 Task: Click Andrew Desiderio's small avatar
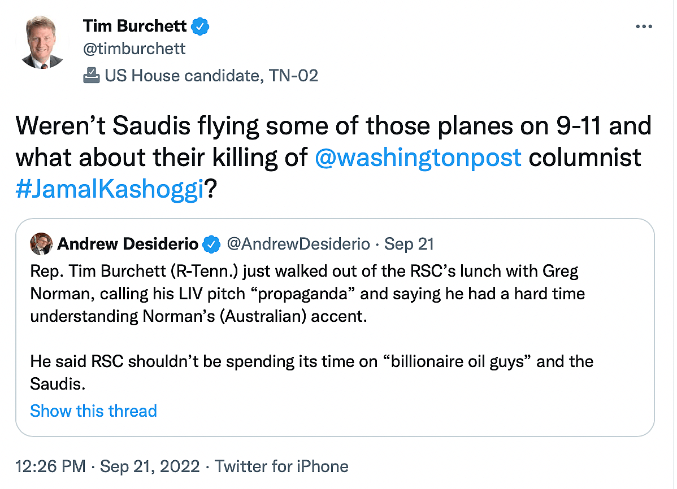pos(41,243)
